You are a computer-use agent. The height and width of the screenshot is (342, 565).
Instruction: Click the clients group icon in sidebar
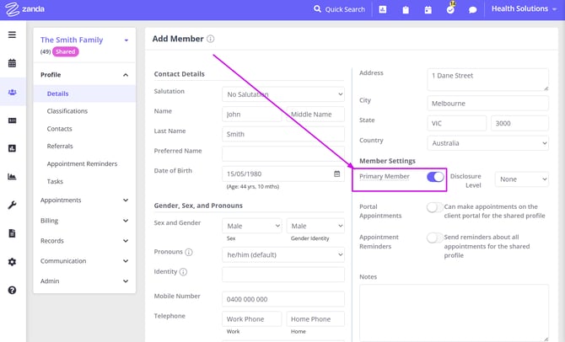[x=12, y=93]
